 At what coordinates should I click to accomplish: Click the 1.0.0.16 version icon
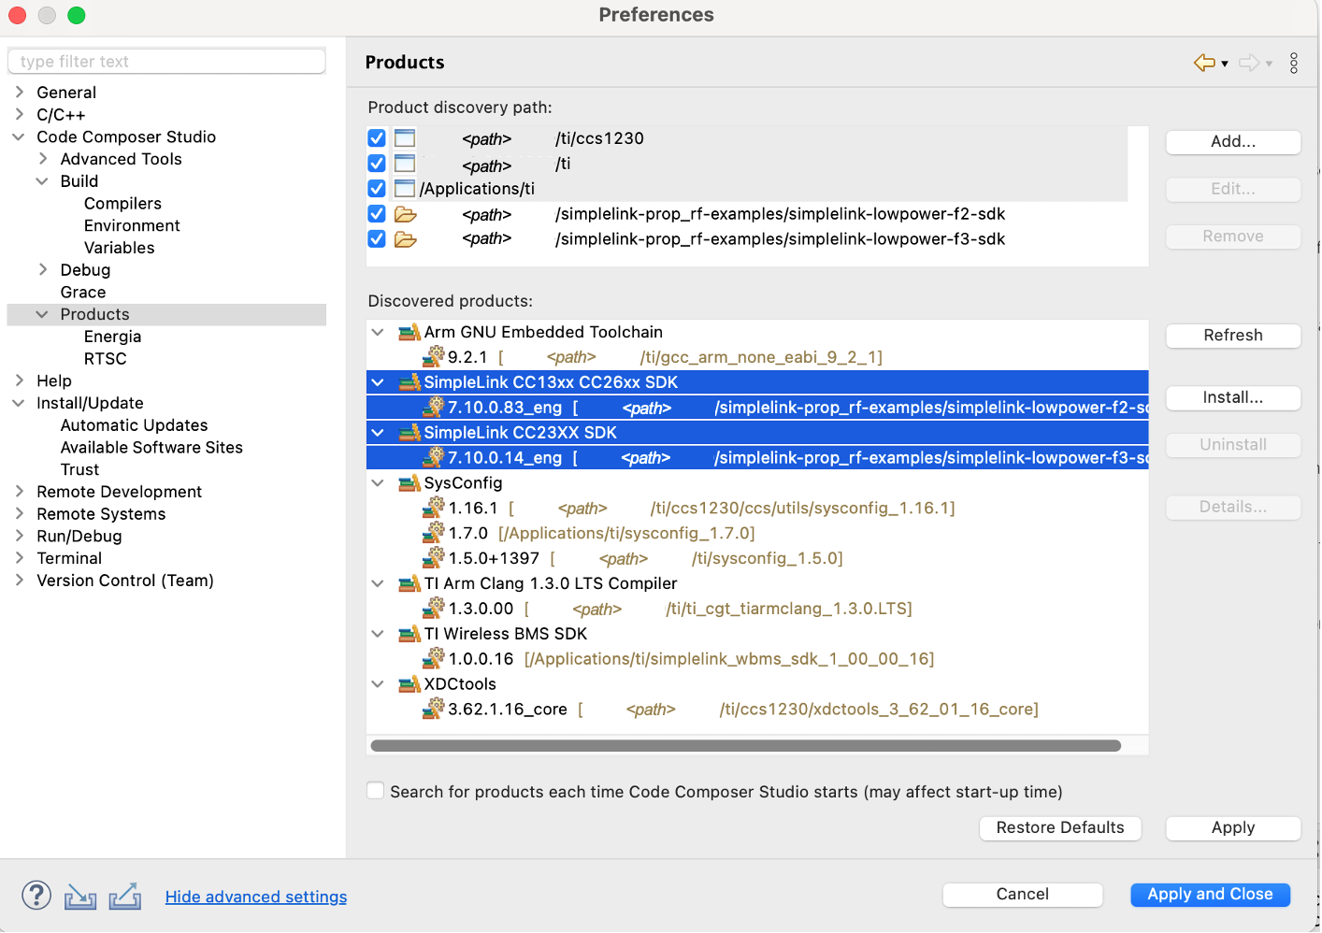click(x=433, y=659)
